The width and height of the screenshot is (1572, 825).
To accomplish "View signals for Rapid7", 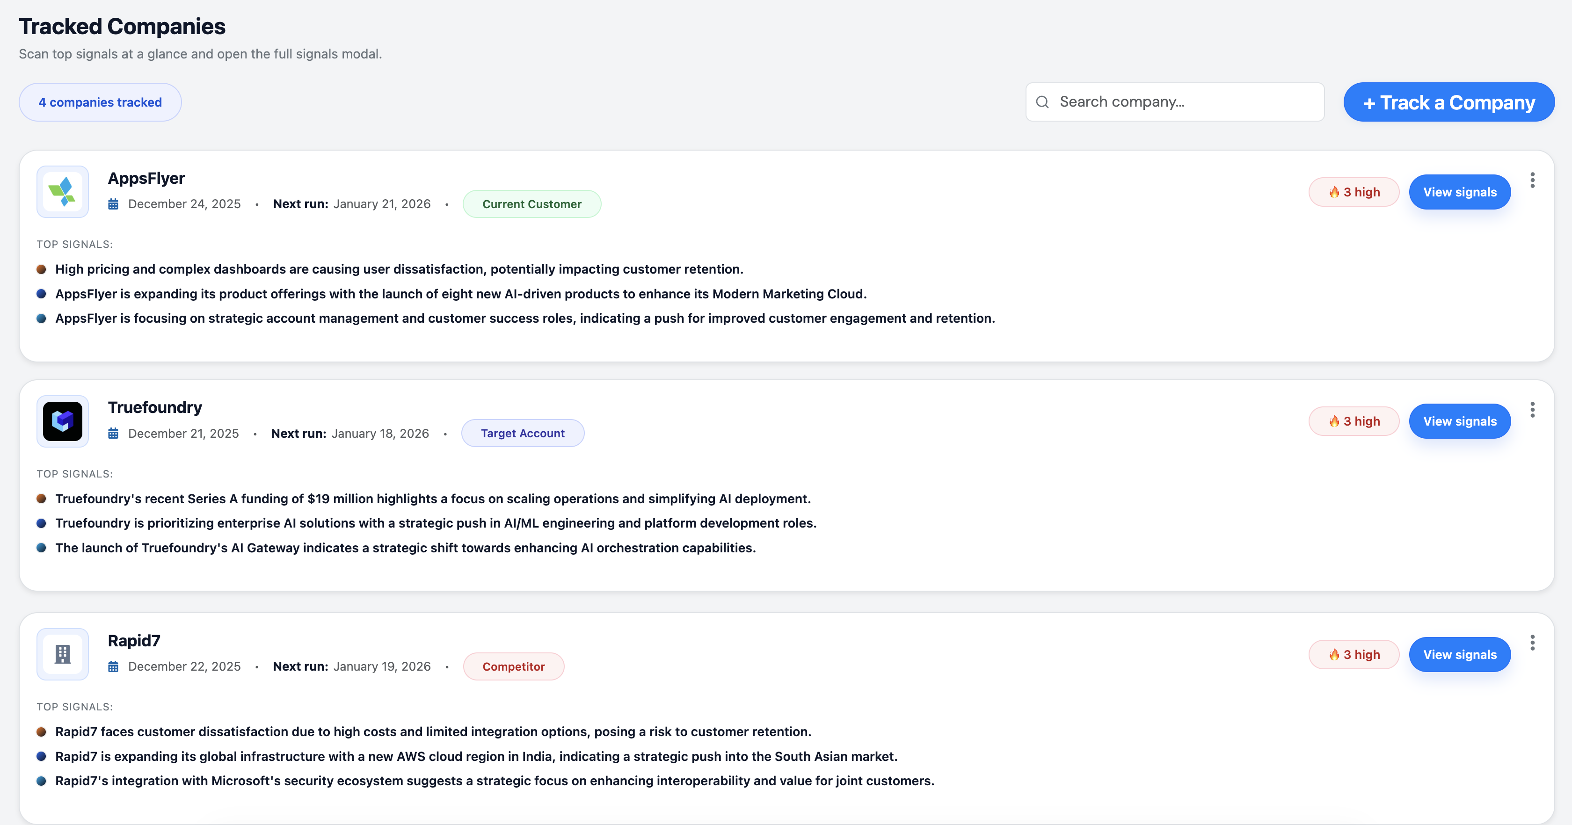I will pos(1460,654).
